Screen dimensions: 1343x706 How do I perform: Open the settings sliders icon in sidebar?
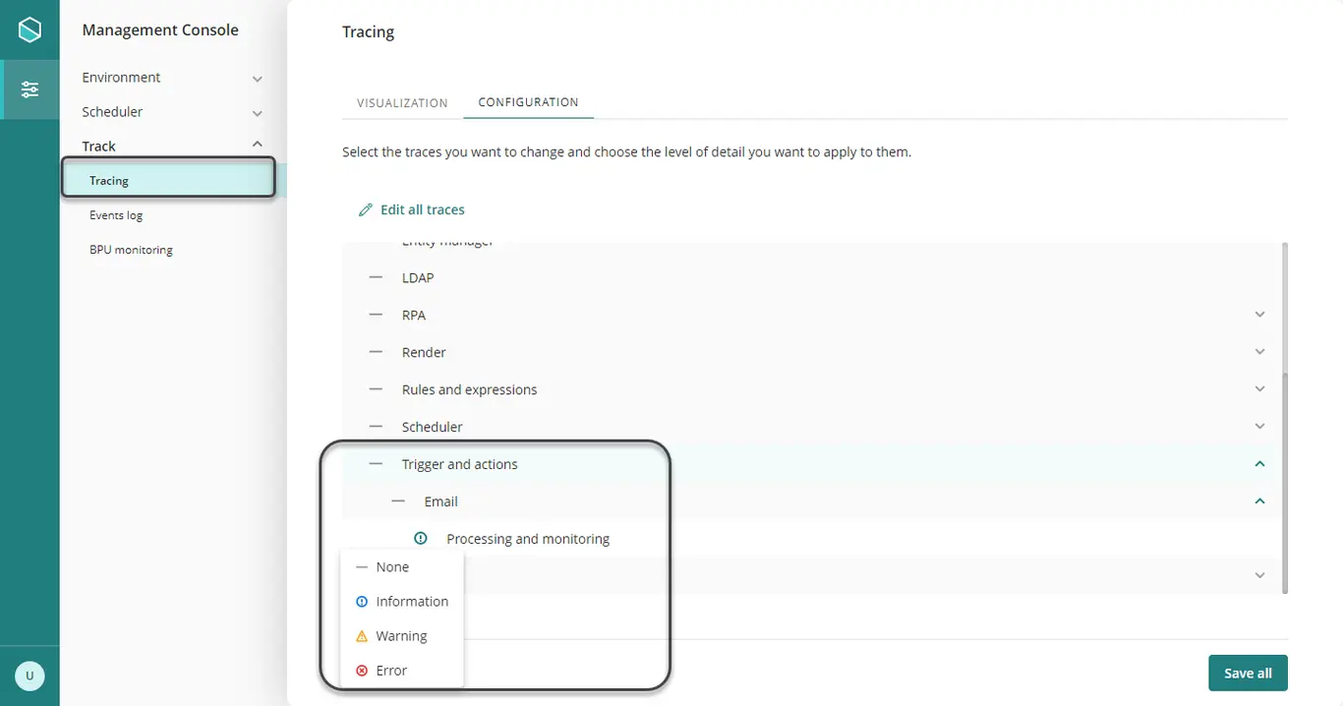point(30,89)
